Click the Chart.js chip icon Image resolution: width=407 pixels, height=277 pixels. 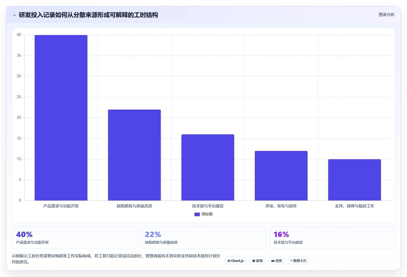click(229, 261)
